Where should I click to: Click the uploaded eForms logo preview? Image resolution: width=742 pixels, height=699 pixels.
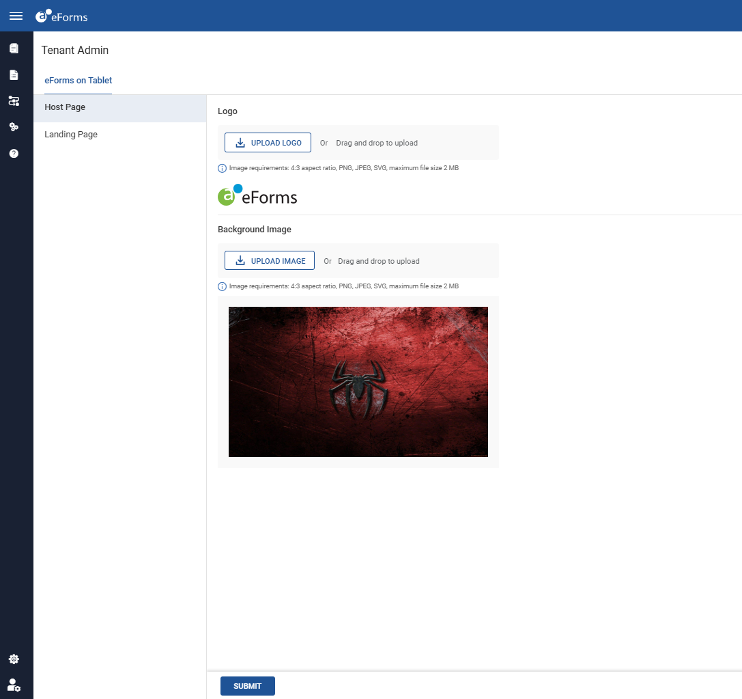257,195
